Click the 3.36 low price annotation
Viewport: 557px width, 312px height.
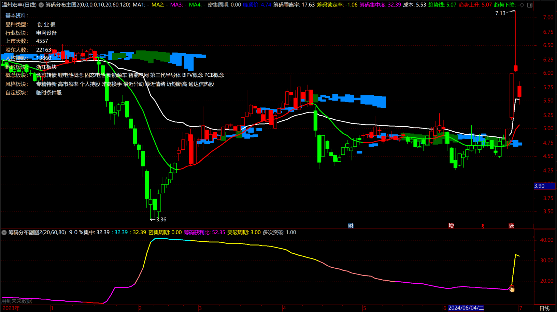161,220
